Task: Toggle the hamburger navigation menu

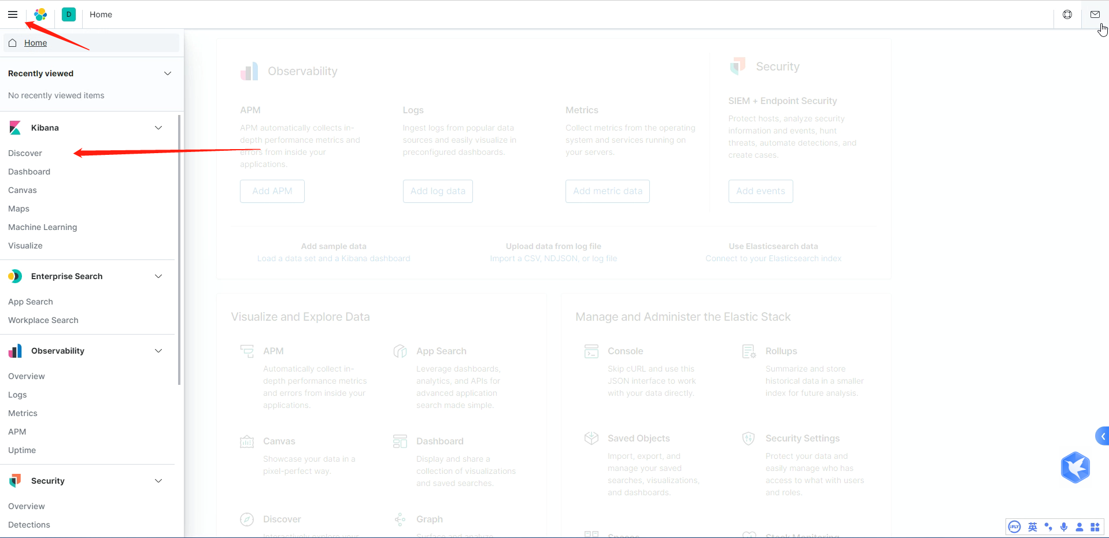Action: [x=13, y=14]
